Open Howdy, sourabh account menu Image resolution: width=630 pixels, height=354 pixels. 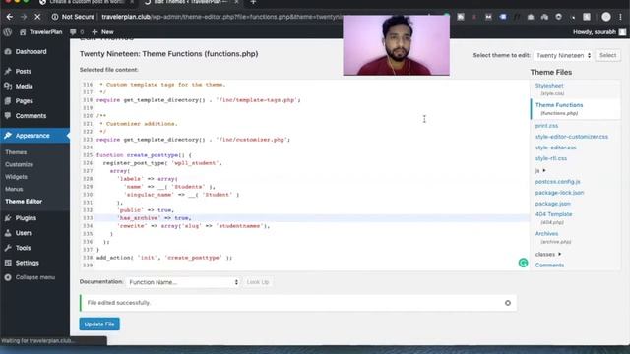pyautogui.click(x=599, y=32)
